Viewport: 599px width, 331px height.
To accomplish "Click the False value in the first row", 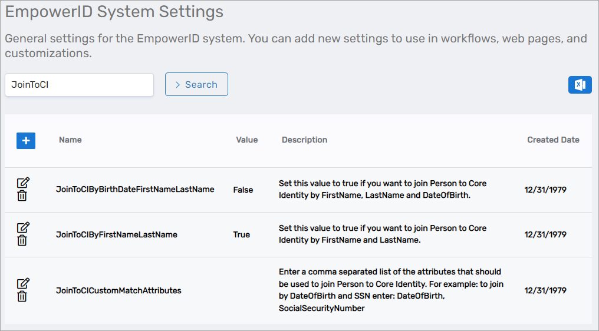I will (243, 190).
